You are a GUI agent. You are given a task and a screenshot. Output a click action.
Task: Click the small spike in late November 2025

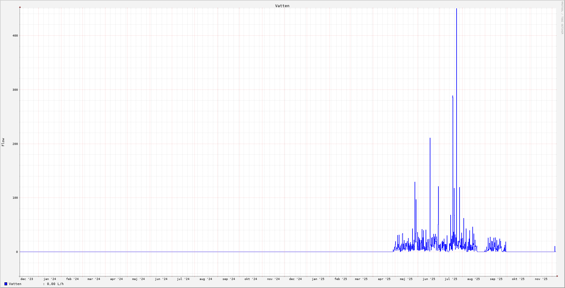555,247
